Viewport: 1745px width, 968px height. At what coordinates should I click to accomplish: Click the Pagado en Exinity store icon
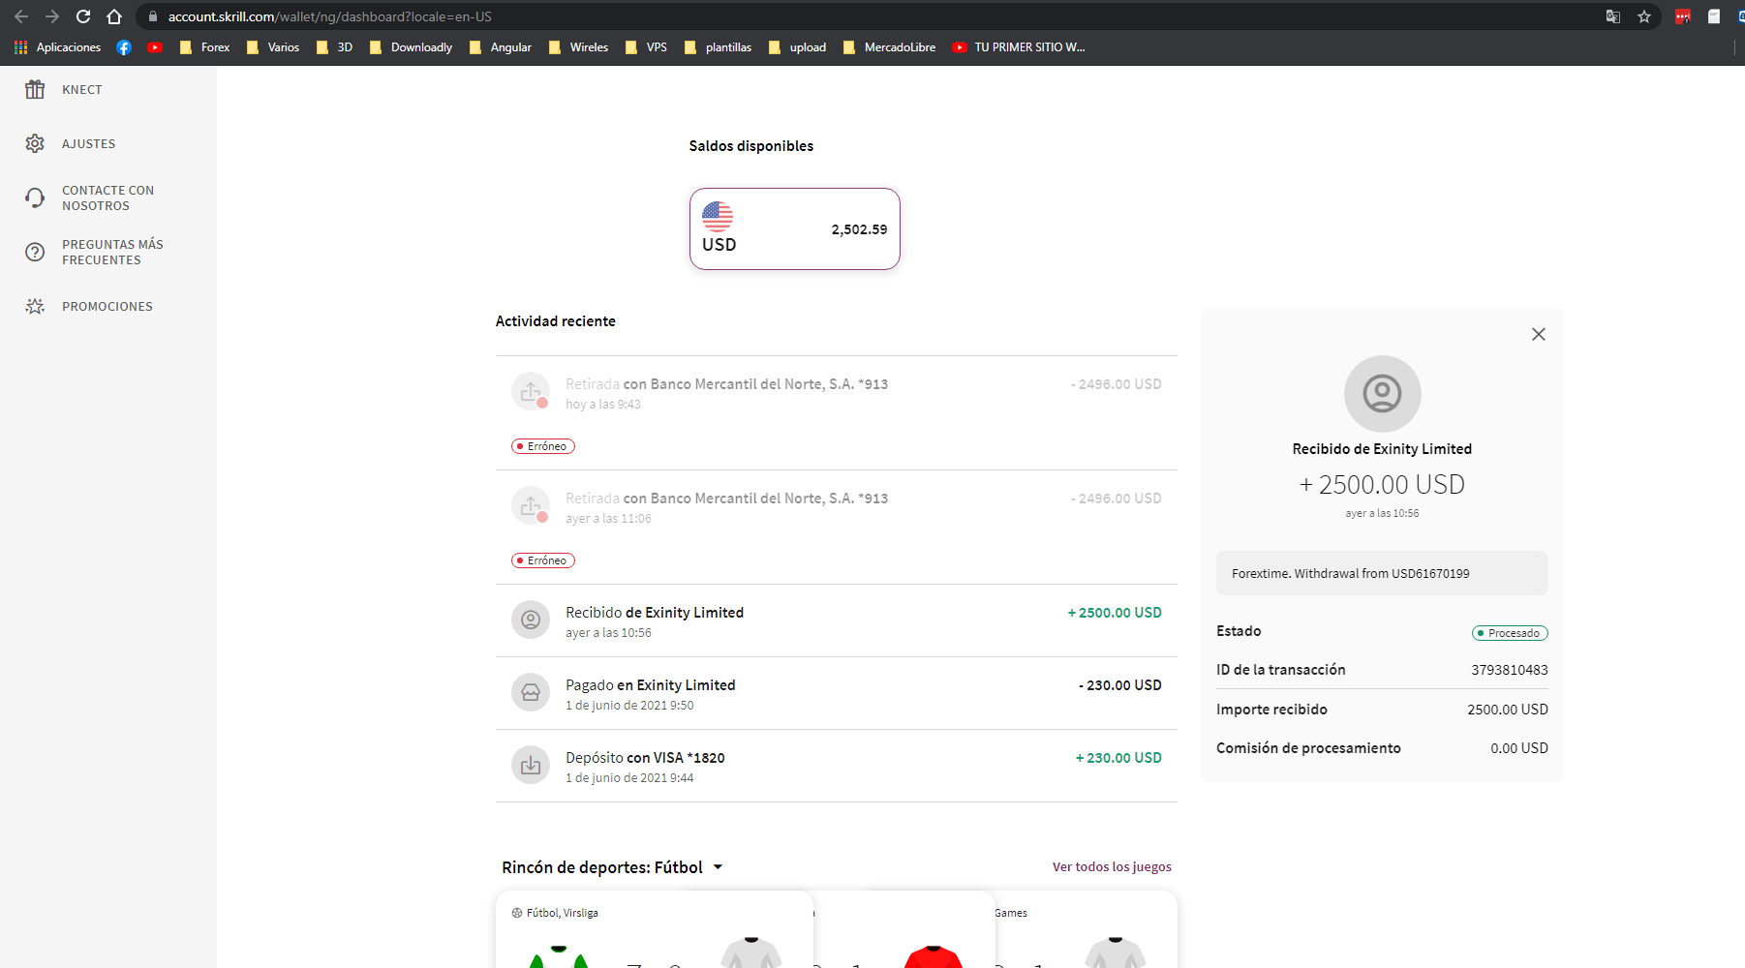click(531, 693)
